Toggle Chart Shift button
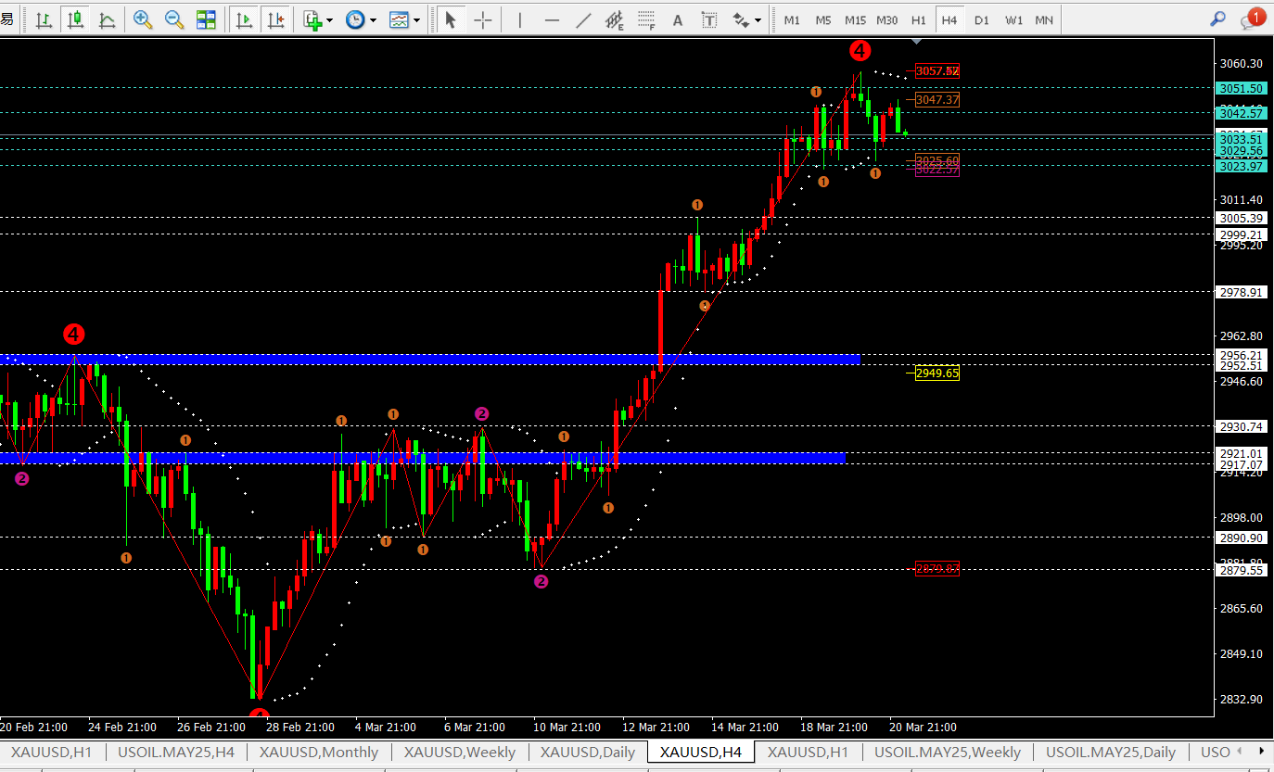 click(274, 19)
